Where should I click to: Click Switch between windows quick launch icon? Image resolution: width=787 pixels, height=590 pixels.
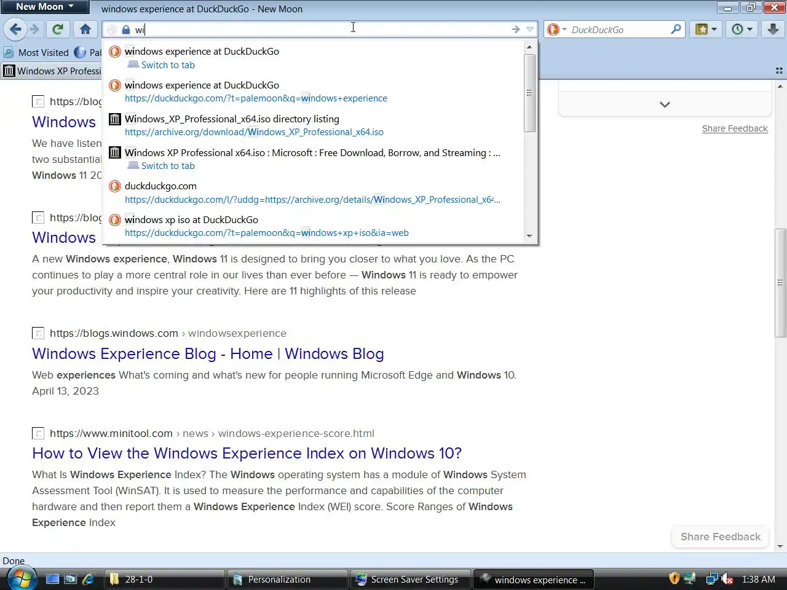pyautogui.click(x=71, y=579)
